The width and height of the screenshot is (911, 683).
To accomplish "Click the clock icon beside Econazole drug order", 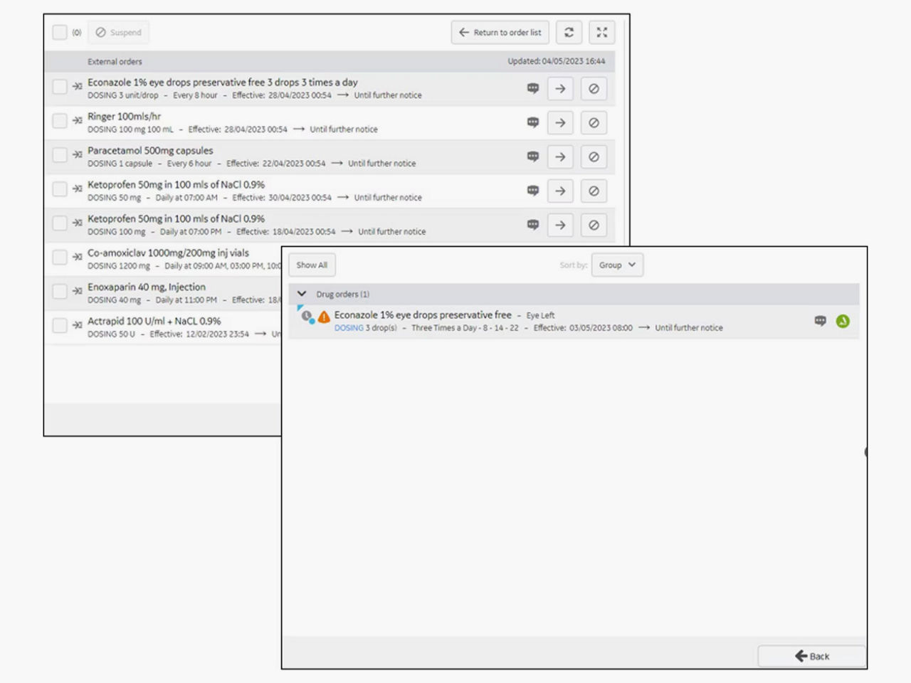I will pos(305,315).
